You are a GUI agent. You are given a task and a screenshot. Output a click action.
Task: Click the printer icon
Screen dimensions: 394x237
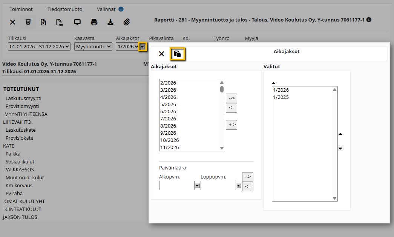(x=94, y=22)
